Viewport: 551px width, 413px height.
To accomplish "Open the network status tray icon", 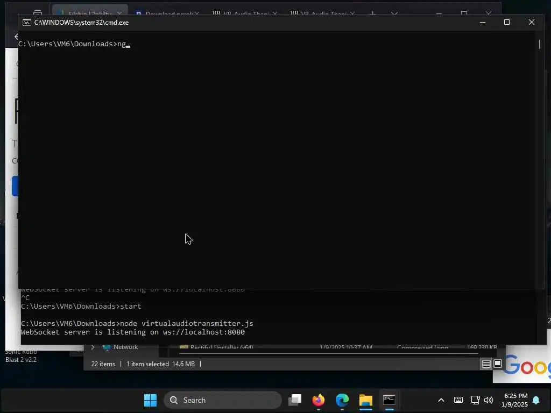I will (x=475, y=400).
